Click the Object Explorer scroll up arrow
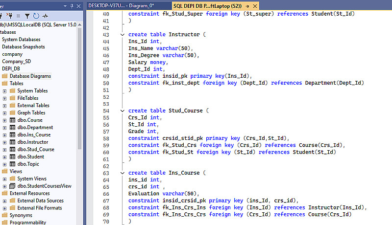Screen dimensions: 392x225 79,24
